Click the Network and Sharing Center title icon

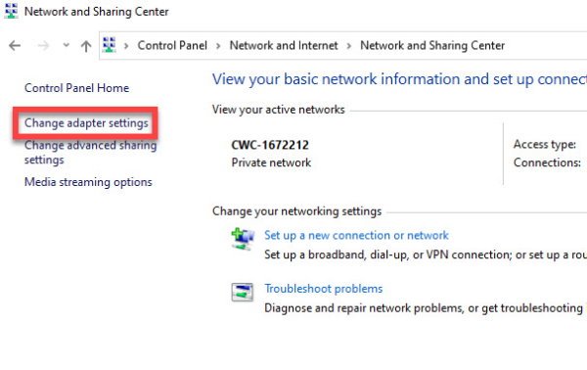pos(11,11)
